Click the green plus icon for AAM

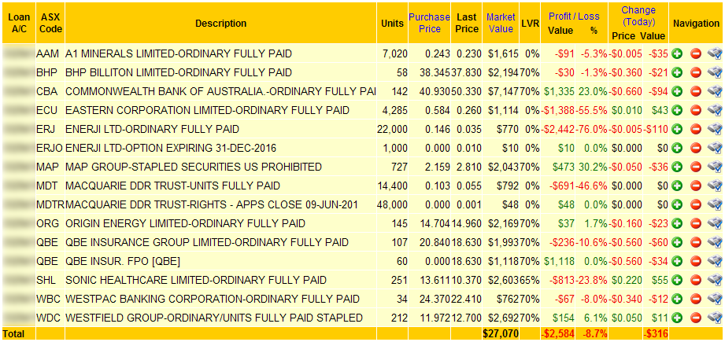(678, 53)
